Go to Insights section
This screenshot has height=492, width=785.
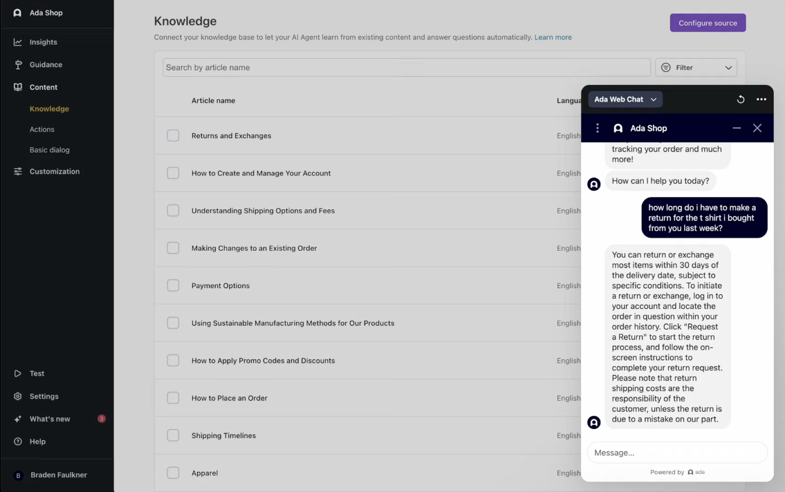click(43, 42)
